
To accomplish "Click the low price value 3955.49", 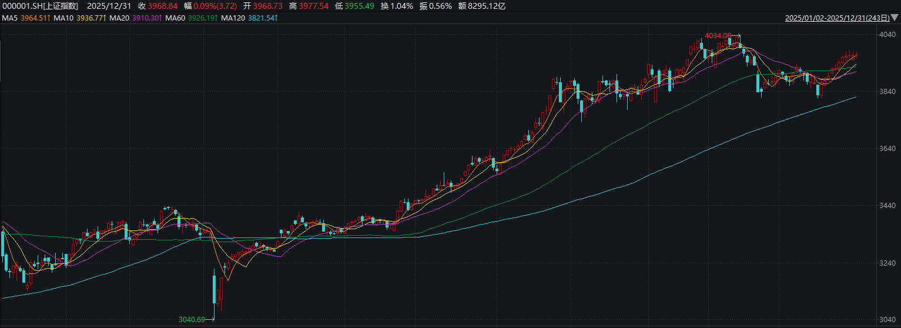I will point(361,6).
